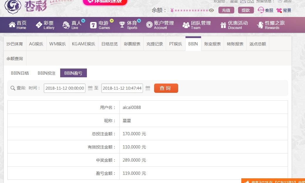Image resolution: width=305 pixels, height=183 pixels.
Task: Change theme via 背景 shirt icon
Action: 279,11
